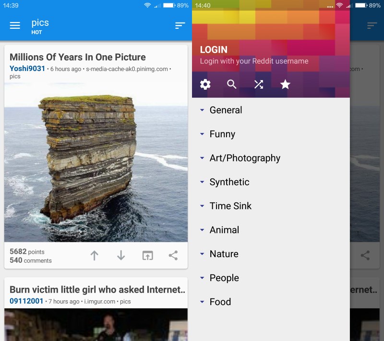Expand the Synthetic category arrow
Screen dimensions: 384x341
pyautogui.click(x=202, y=182)
